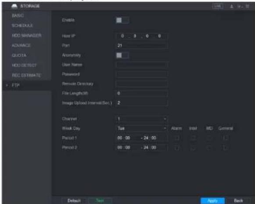Check the General box for Period 1
Image resolution: width=255 pixels, height=204 pixels.
(x=226, y=138)
